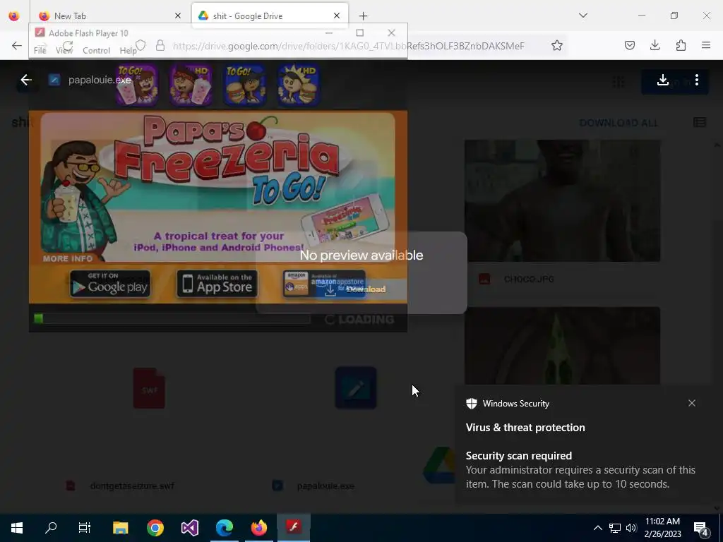Open the Flash Player View menu
The width and height of the screenshot is (723, 542).
[64, 50]
